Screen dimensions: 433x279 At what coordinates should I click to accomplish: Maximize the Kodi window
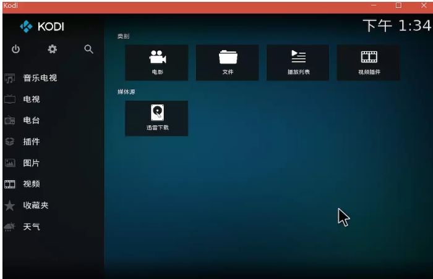pyautogui.click(x=398, y=5)
